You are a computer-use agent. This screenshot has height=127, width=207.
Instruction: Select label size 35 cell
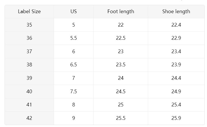coord(29,25)
